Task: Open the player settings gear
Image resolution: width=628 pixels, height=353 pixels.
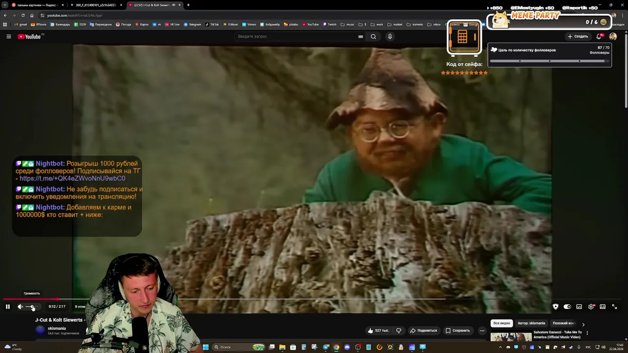Action: (x=591, y=307)
